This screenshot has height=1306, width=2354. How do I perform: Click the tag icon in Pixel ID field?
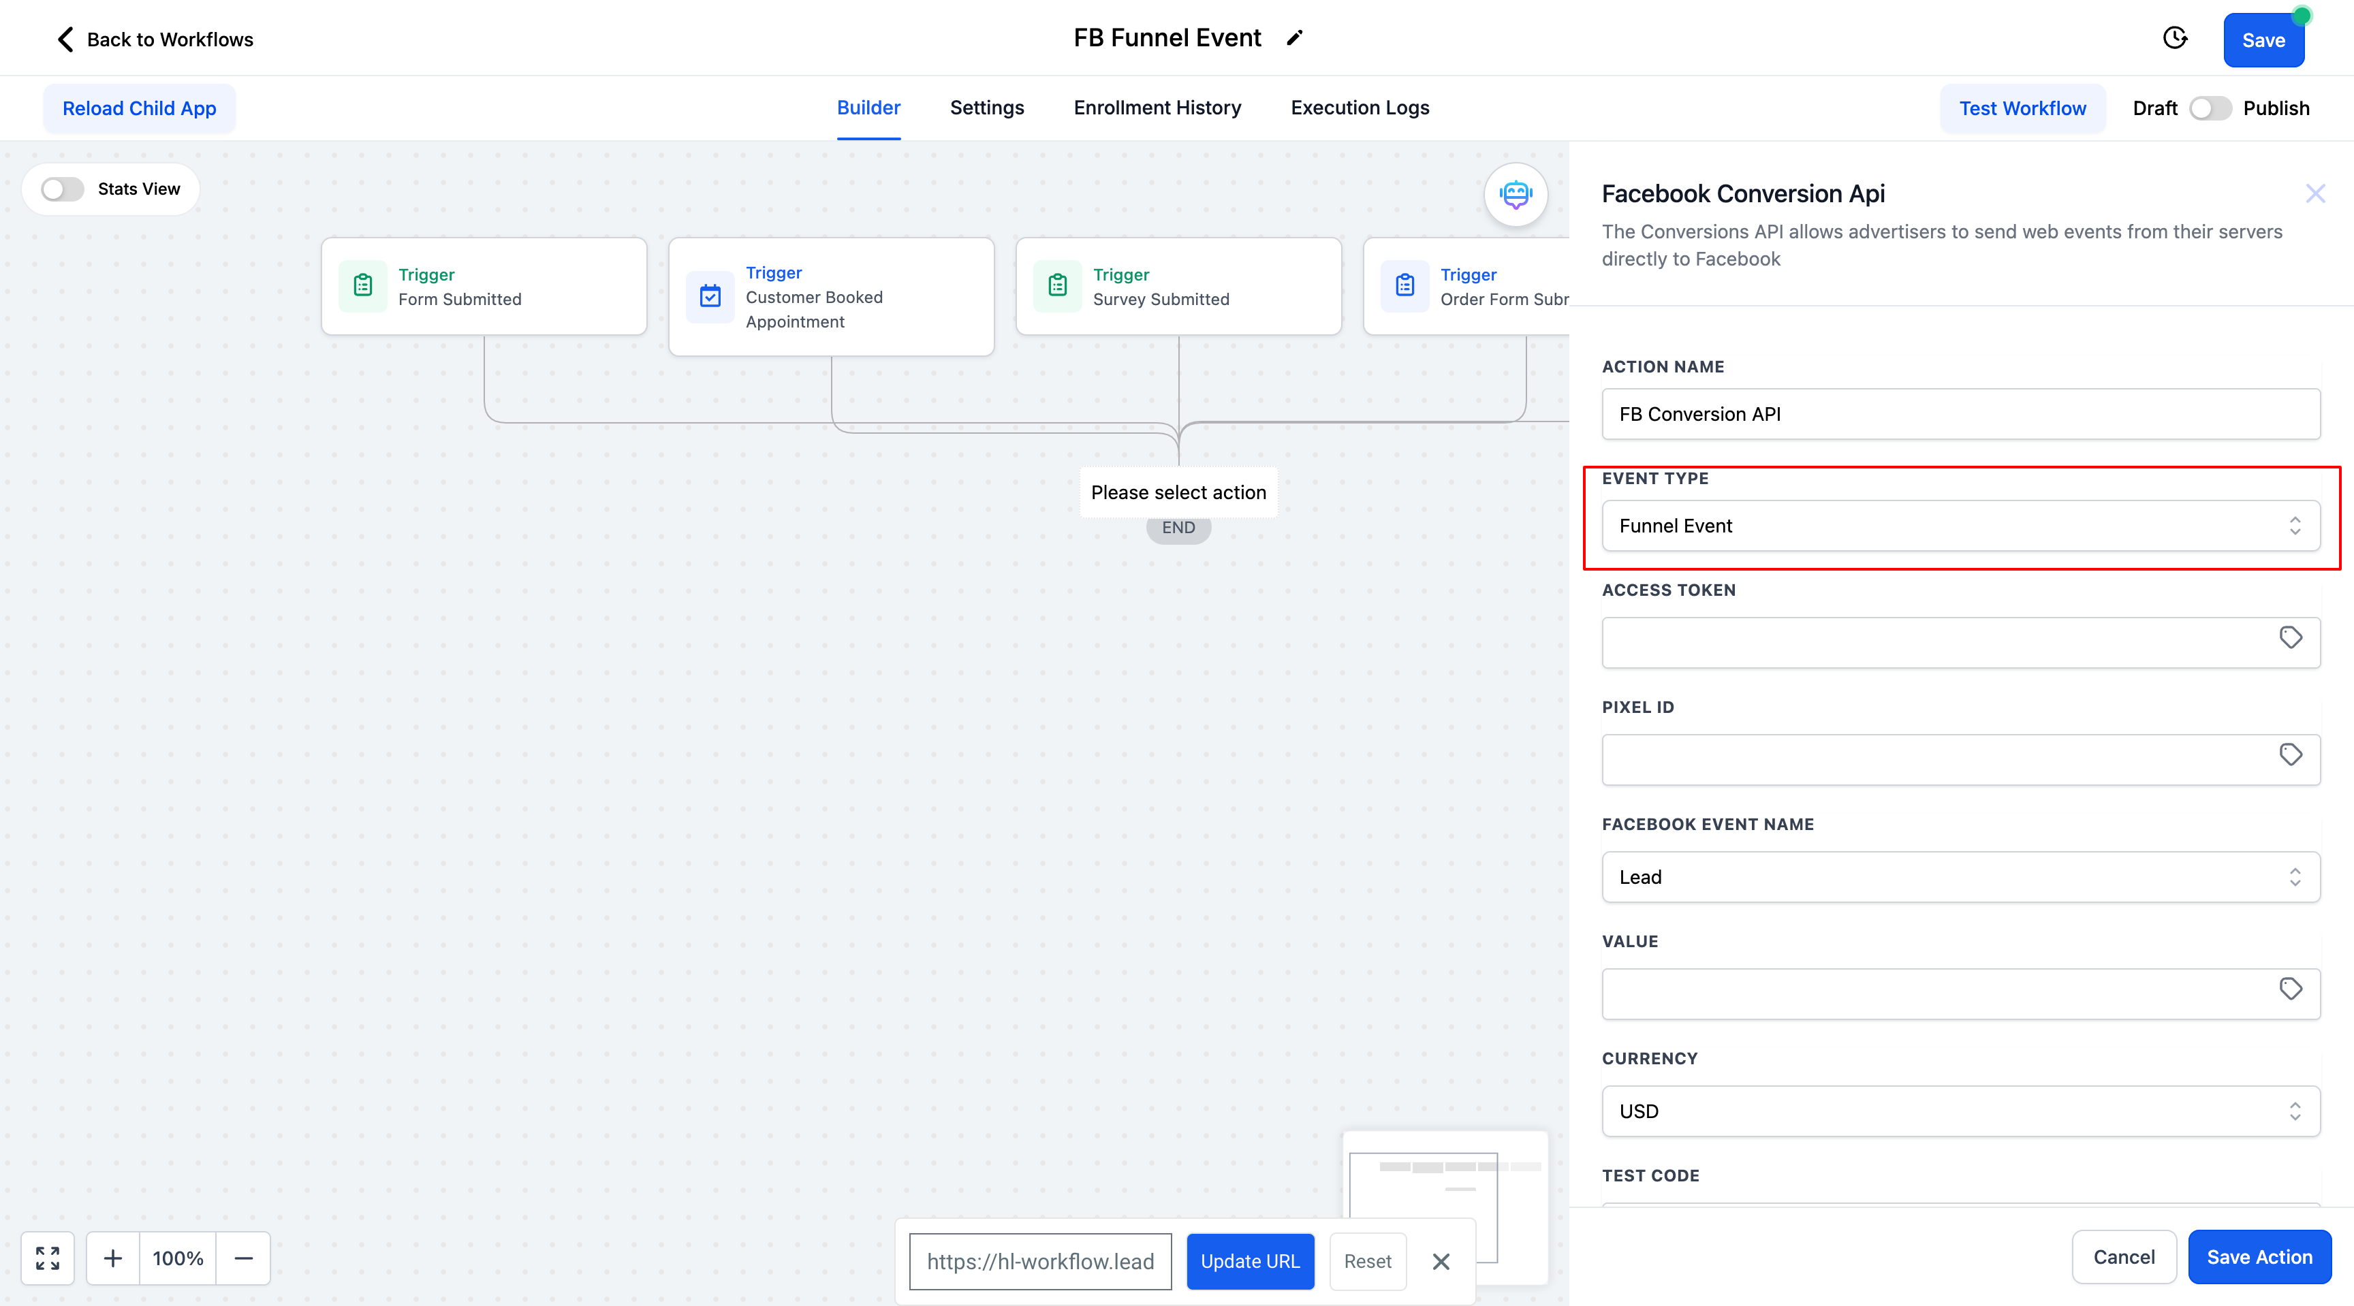tap(2290, 754)
